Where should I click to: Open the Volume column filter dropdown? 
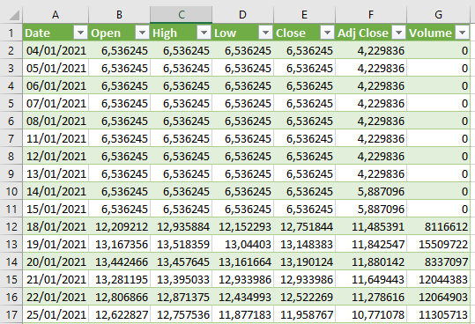(x=463, y=33)
